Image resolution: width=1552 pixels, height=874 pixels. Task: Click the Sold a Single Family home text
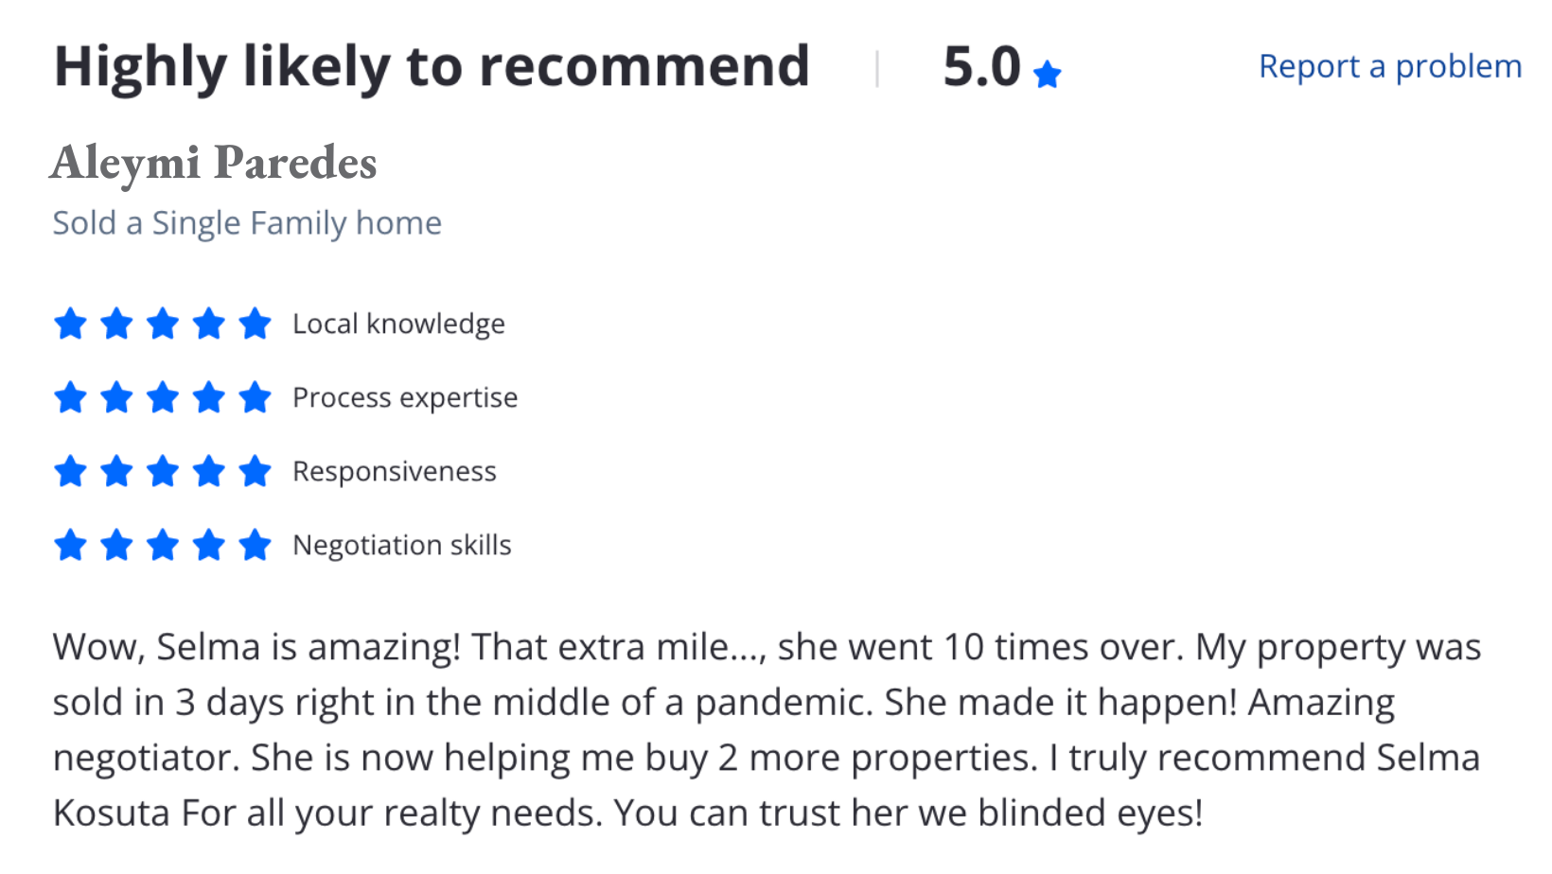point(247,223)
